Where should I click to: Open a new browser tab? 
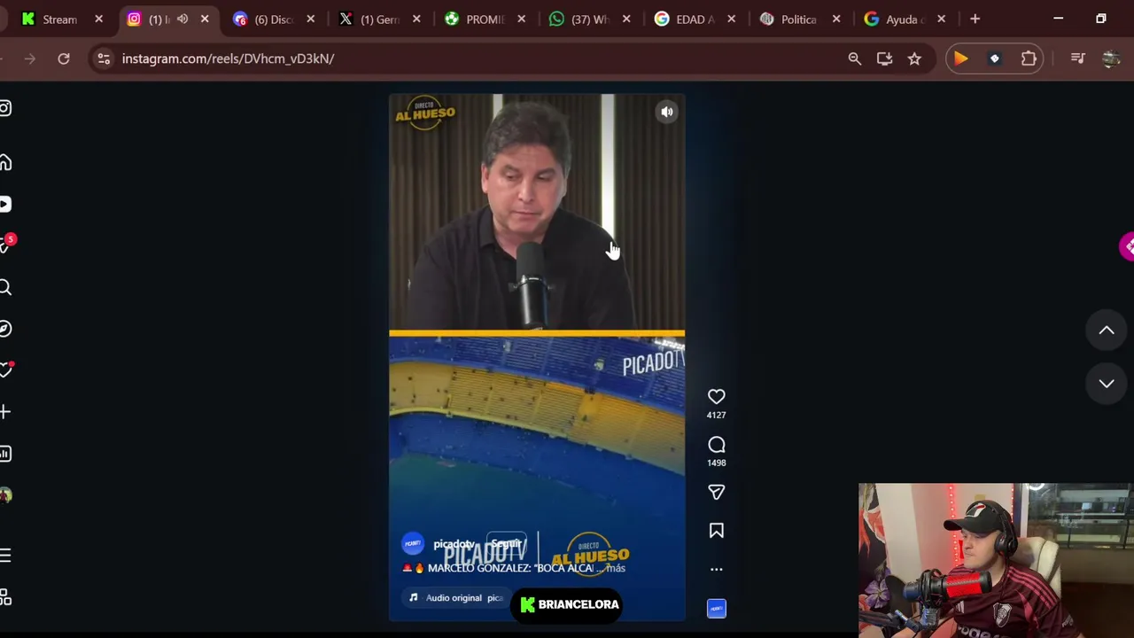pos(975,19)
